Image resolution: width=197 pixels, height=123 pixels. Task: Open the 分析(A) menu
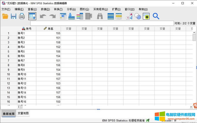click(x=71, y=9)
